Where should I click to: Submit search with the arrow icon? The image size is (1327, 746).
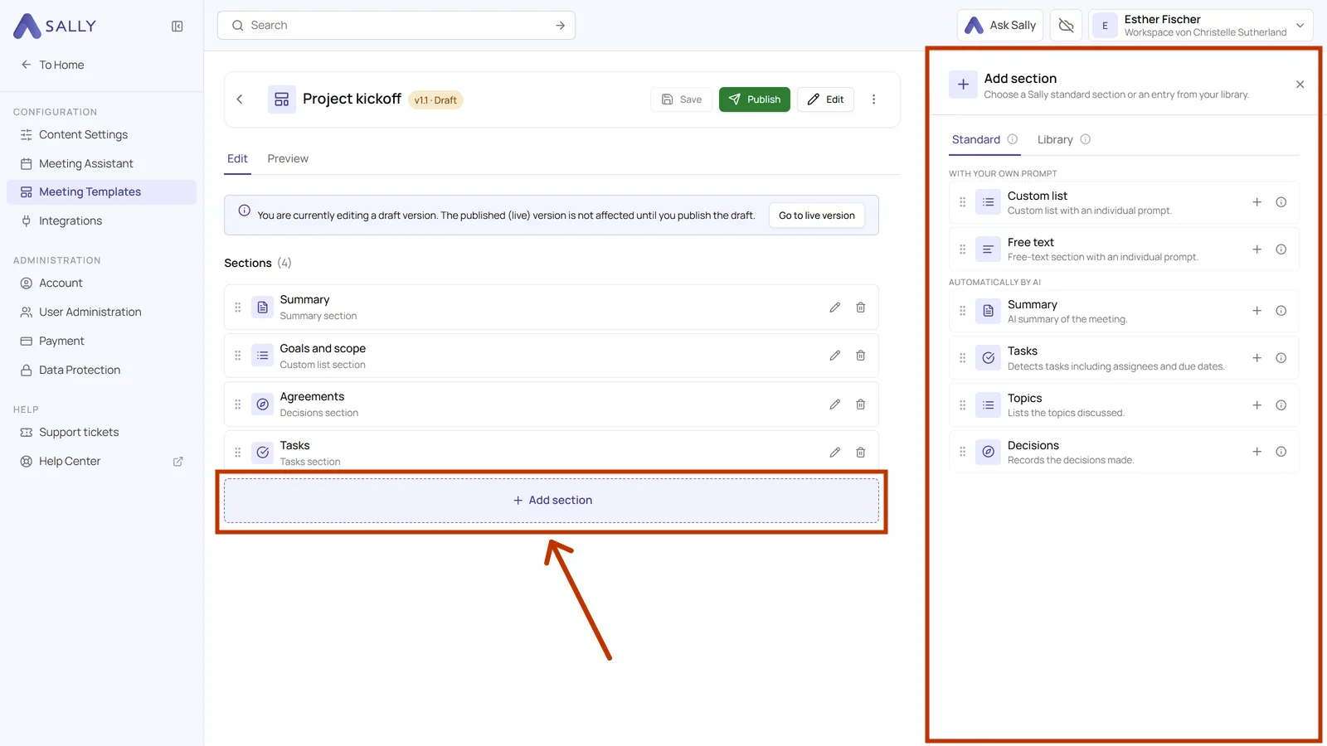coord(561,26)
